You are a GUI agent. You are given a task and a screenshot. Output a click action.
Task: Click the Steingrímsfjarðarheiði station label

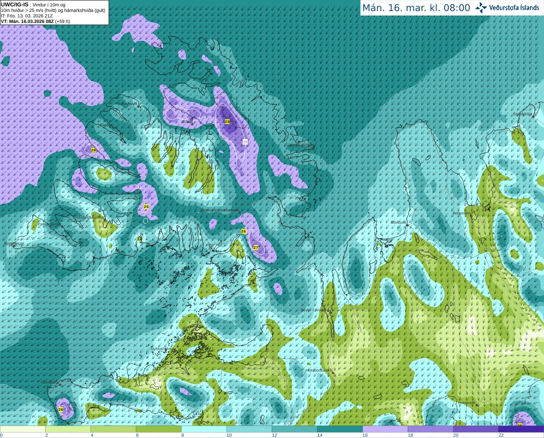point(220,210)
